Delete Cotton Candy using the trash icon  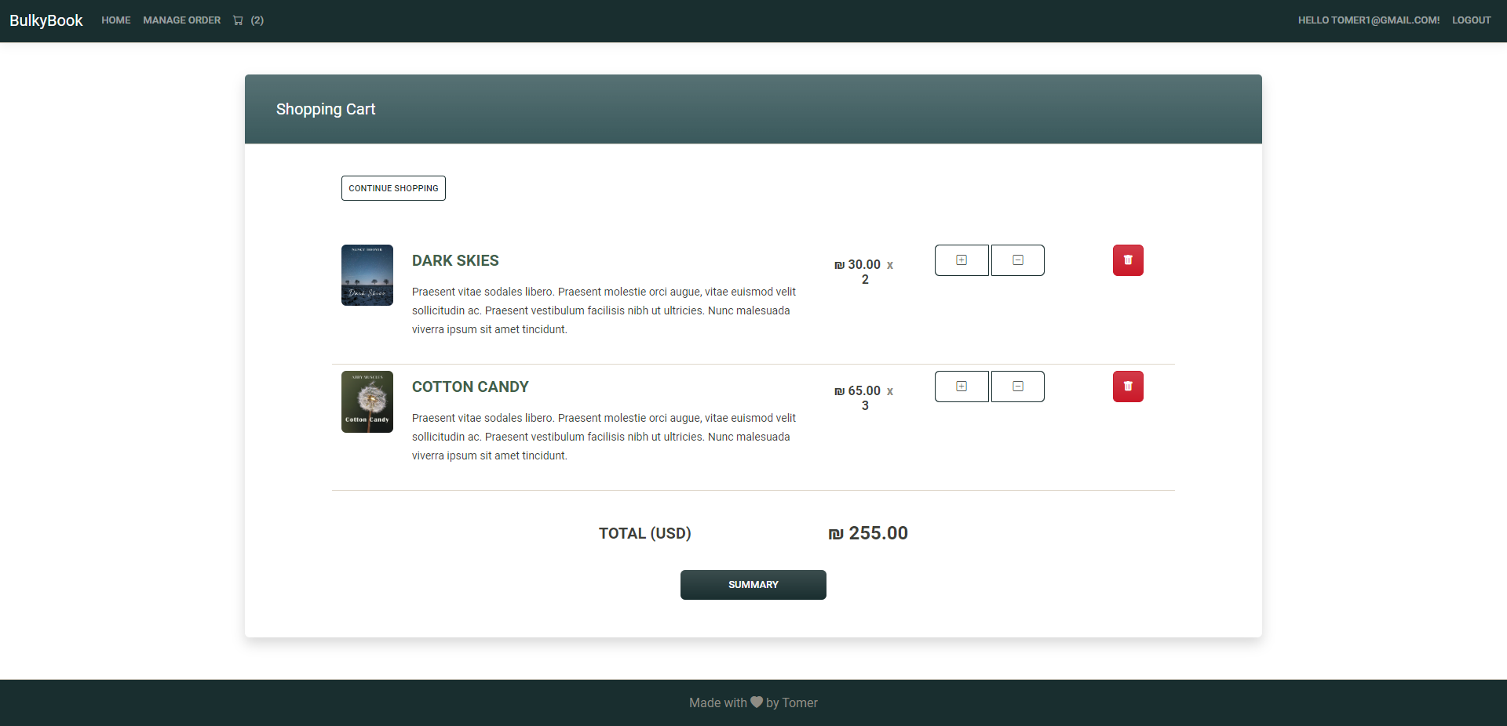point(1128,386)
